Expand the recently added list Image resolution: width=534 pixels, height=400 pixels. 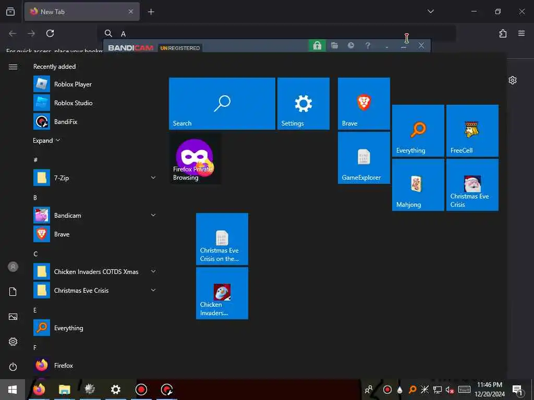pos(46,141)
